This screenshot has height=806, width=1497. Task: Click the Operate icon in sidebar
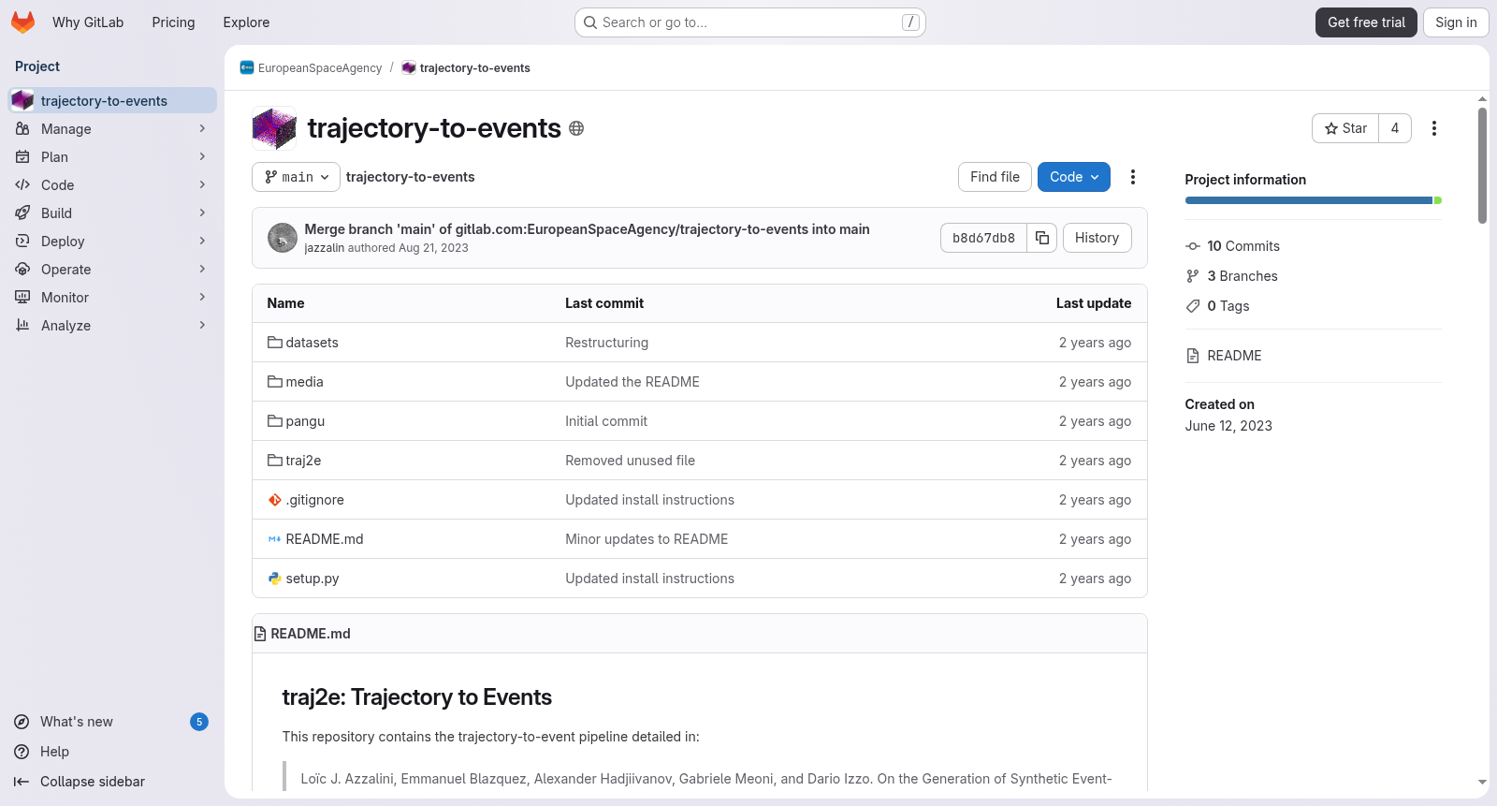[x=22, y=270]
